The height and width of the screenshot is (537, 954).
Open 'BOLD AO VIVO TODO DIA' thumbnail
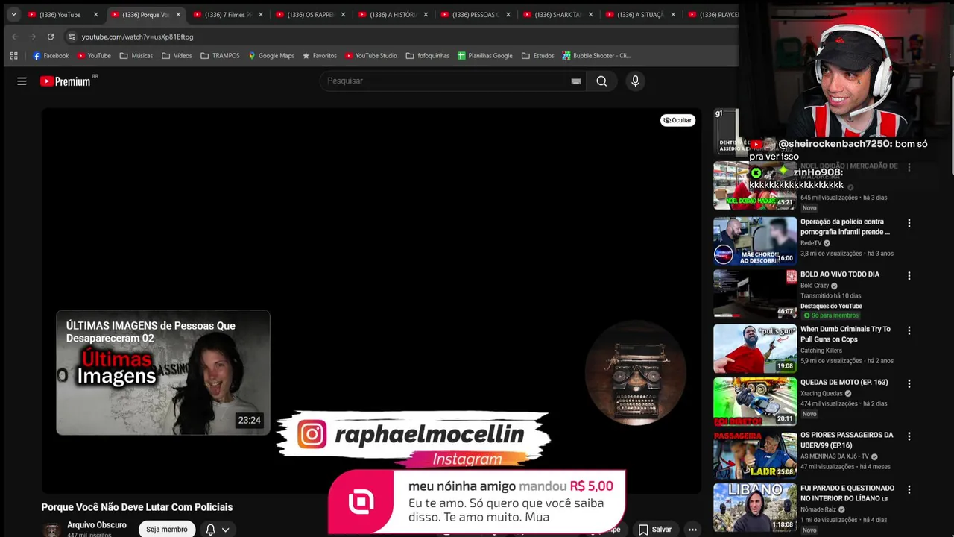[x=755, y=294]
